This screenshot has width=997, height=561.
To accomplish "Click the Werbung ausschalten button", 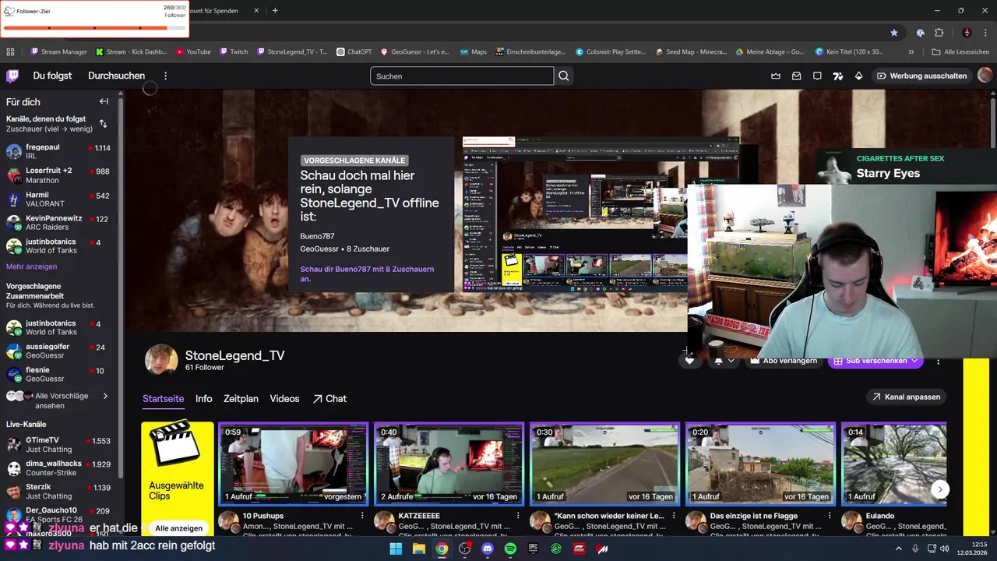I will click(921, 76).
